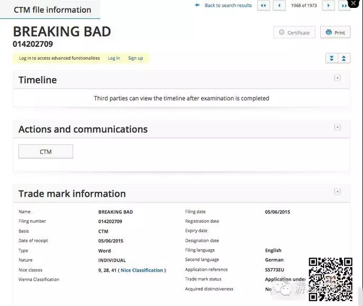Click the Type value Word
Viewport: 363px width, 306px height.
(x=104, y=251)
